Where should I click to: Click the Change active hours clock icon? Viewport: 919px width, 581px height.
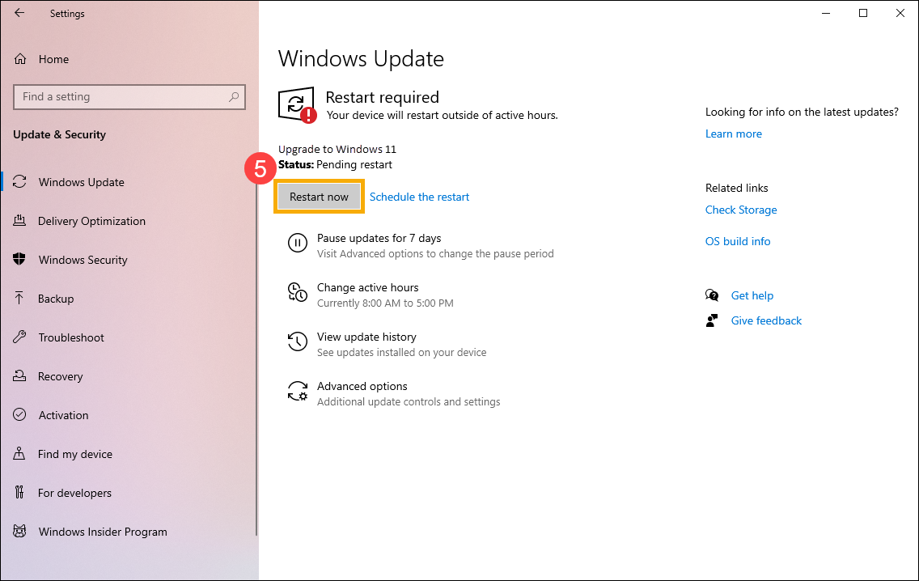click(297, 292)
